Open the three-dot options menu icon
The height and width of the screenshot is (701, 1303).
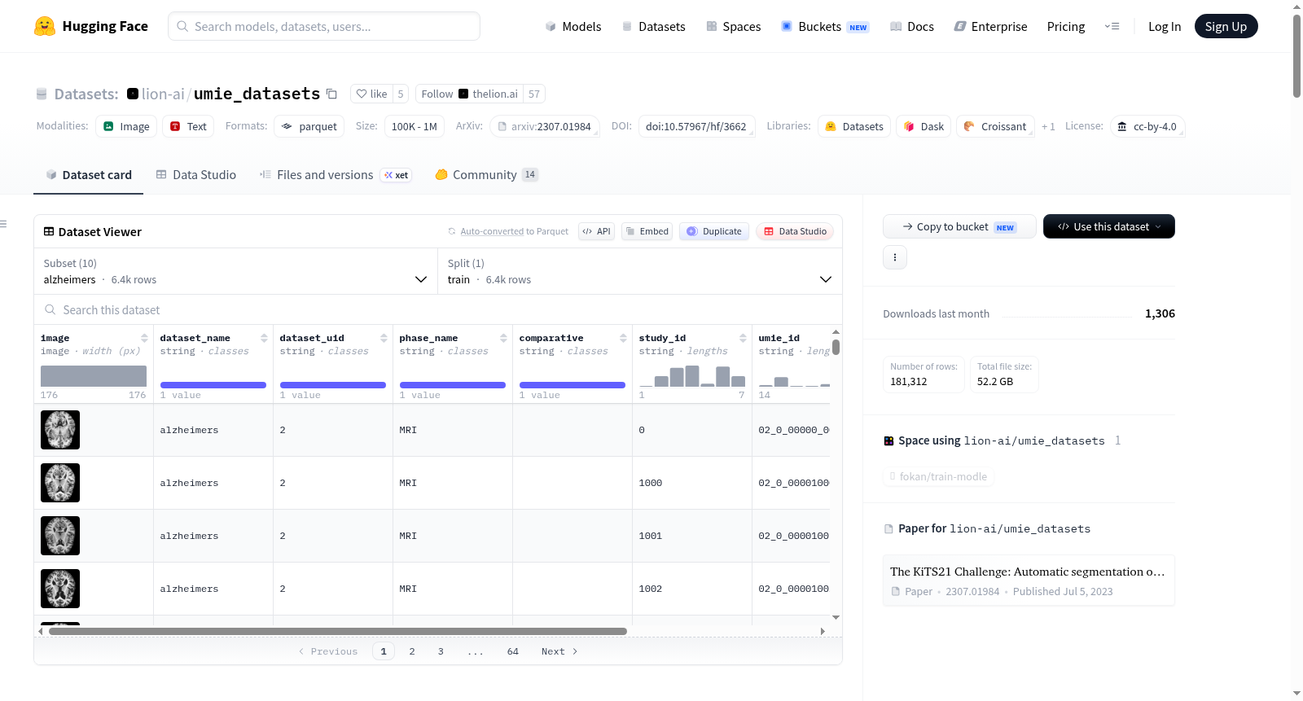pyautogui.click(x=895, y=257)
